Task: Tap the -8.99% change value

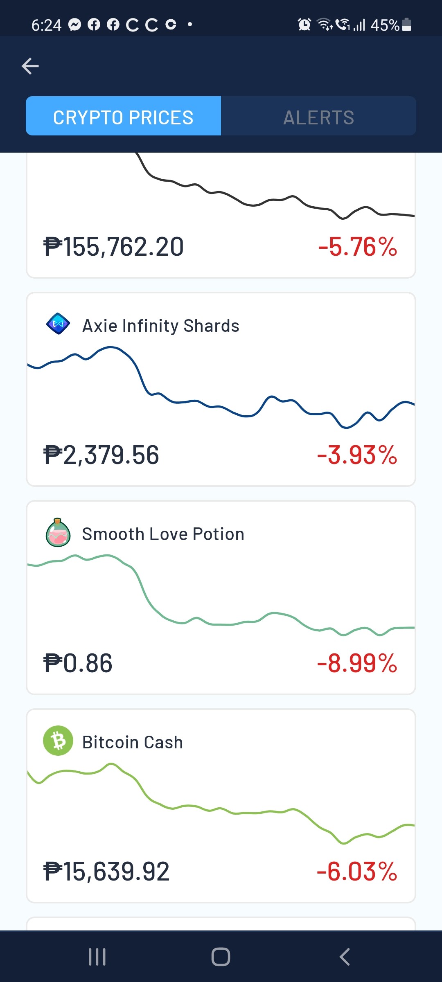Action: [357, 663]
